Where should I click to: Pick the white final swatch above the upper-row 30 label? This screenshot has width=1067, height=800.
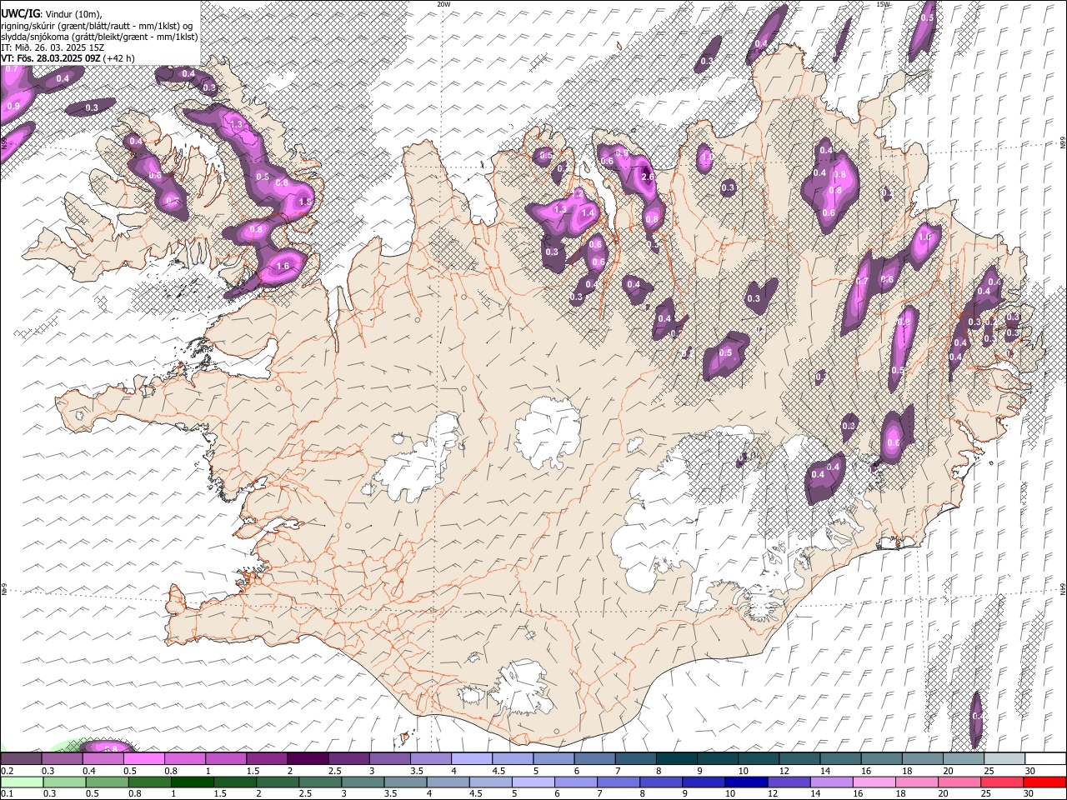tap(1045, 758)
